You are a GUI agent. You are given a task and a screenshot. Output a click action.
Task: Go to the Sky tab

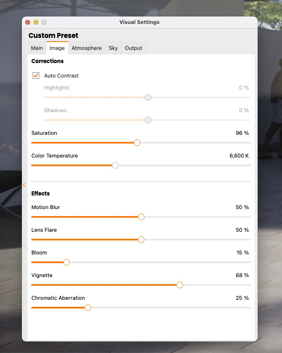pos(113,48)
